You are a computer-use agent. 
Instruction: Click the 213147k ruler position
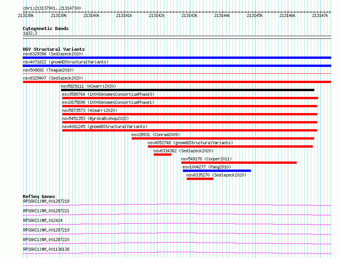click(x=320, y=15)
